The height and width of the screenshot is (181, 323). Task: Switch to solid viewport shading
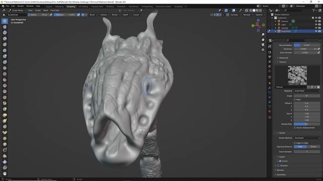click(x=254, y=10)
